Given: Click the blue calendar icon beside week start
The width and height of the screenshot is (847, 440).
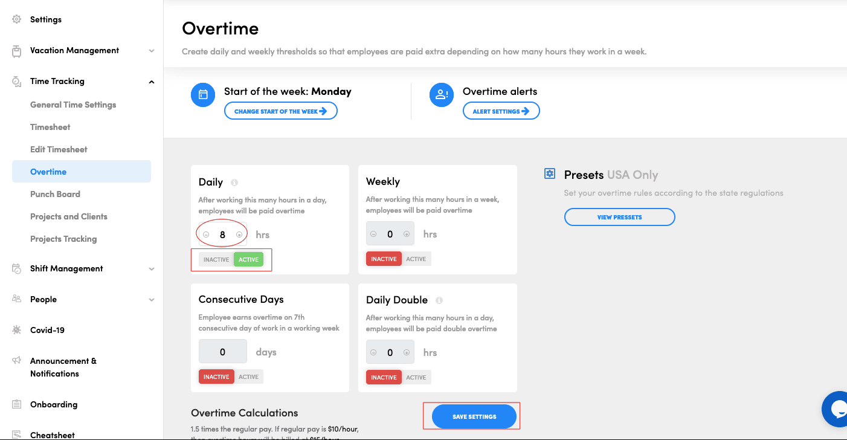Looking at the screenshot, I should click(x=202, y=95).
